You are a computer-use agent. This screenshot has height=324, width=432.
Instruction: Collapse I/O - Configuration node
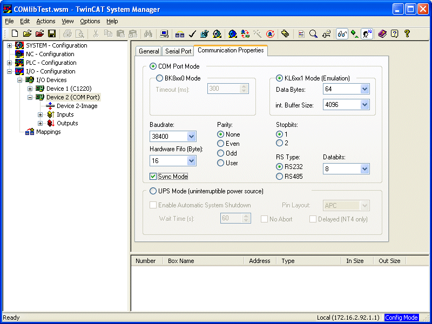click(9, 72)
